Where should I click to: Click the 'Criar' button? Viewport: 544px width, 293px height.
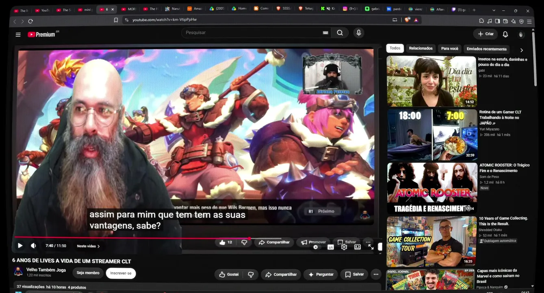(x=486, y=34)
